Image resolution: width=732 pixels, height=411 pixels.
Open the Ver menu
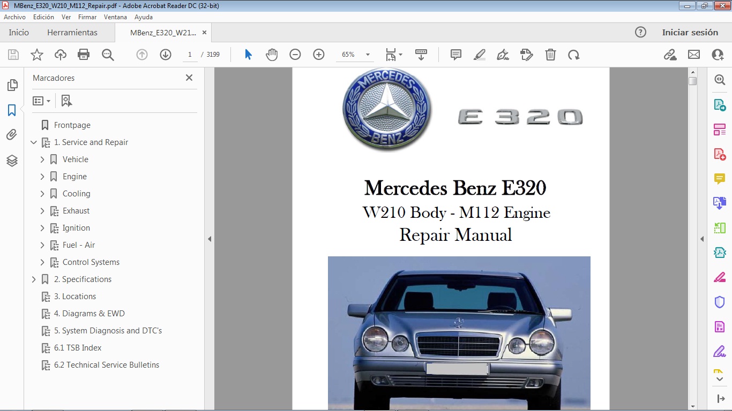pos(66,17)
